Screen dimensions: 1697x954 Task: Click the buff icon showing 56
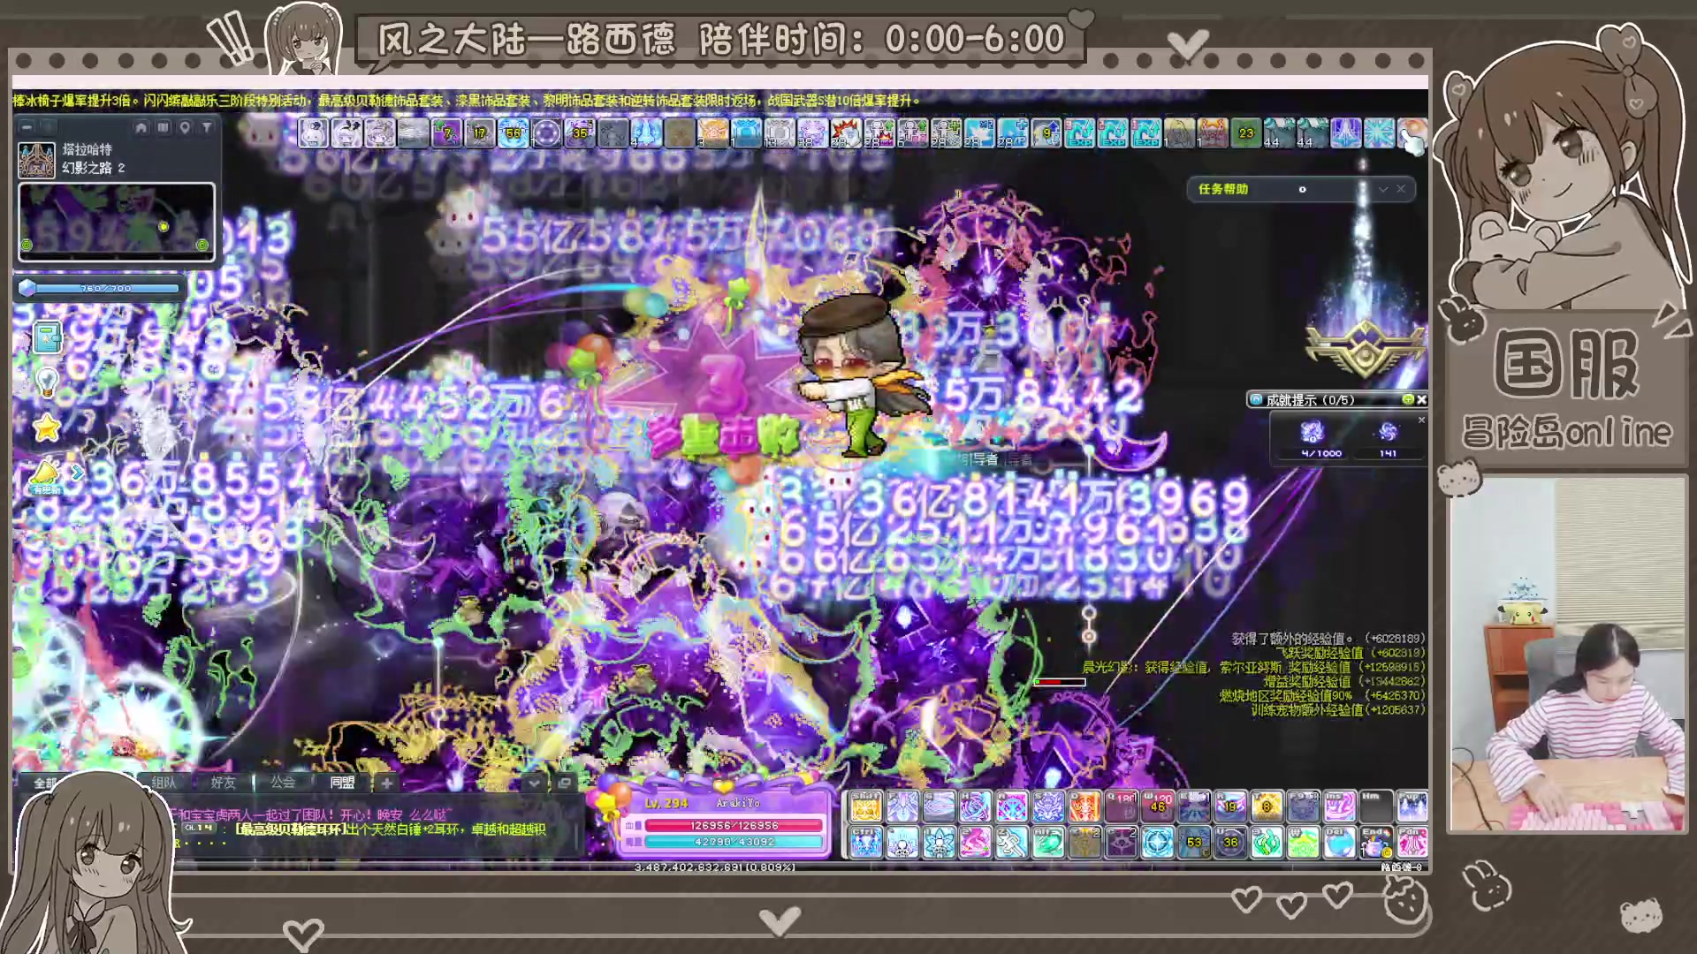coord(514,133)
